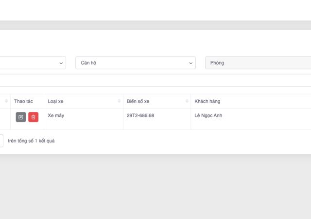The height and width of the screenshot is (219, 311).
Task: Click the page size box before result count
Action: click(x=1, y=141)
